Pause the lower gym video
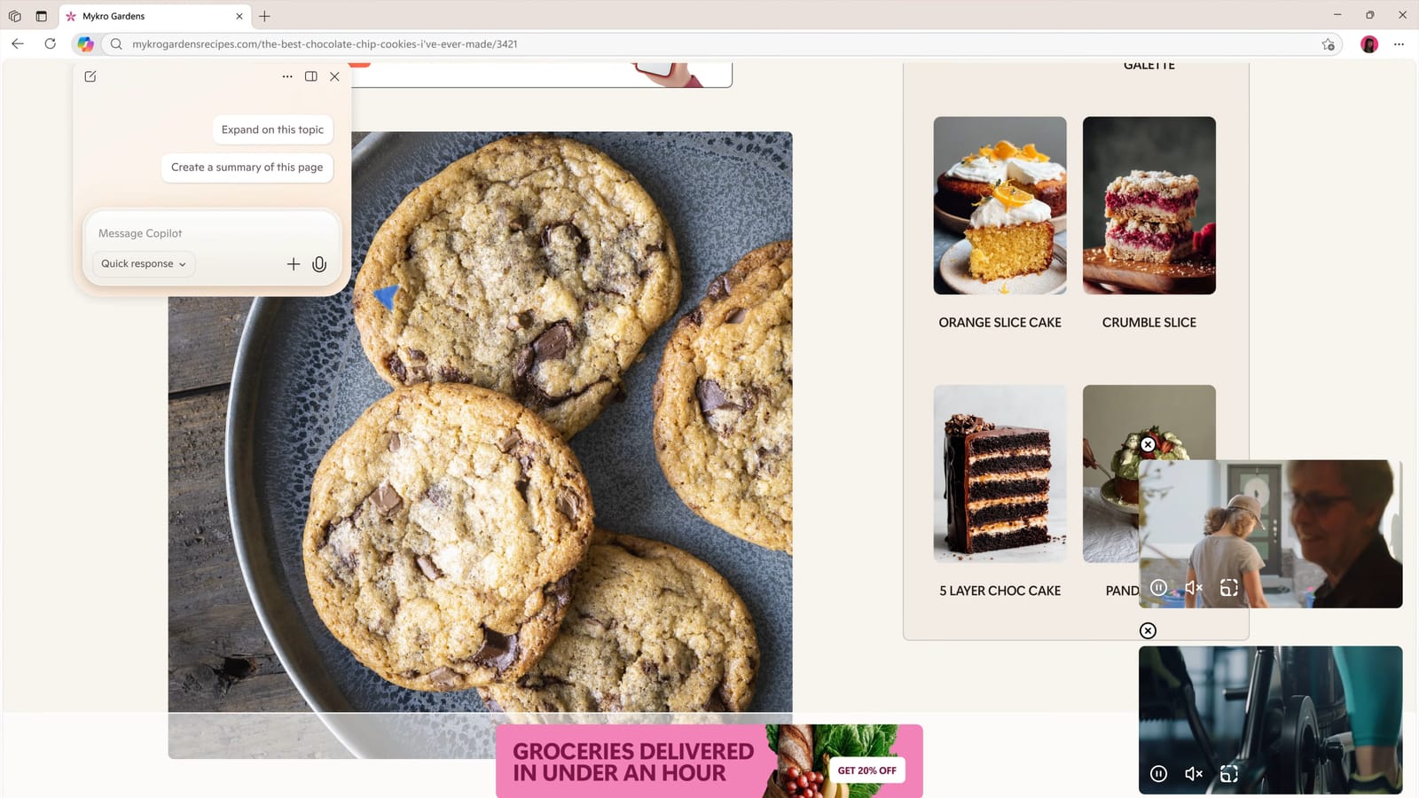Screen dimensions: 1419x798 click(x=1158, y=773)
